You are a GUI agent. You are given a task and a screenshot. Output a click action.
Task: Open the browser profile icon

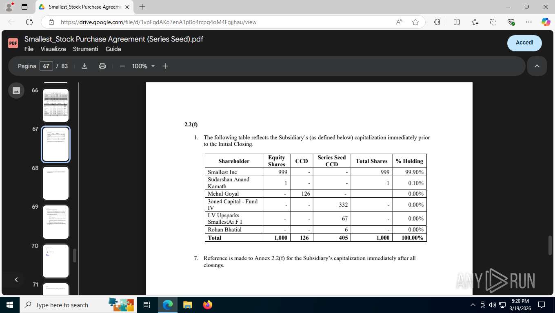point(9,7)
